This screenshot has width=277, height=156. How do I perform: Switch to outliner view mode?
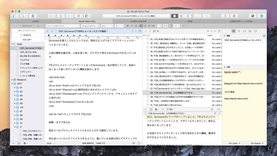188,16
